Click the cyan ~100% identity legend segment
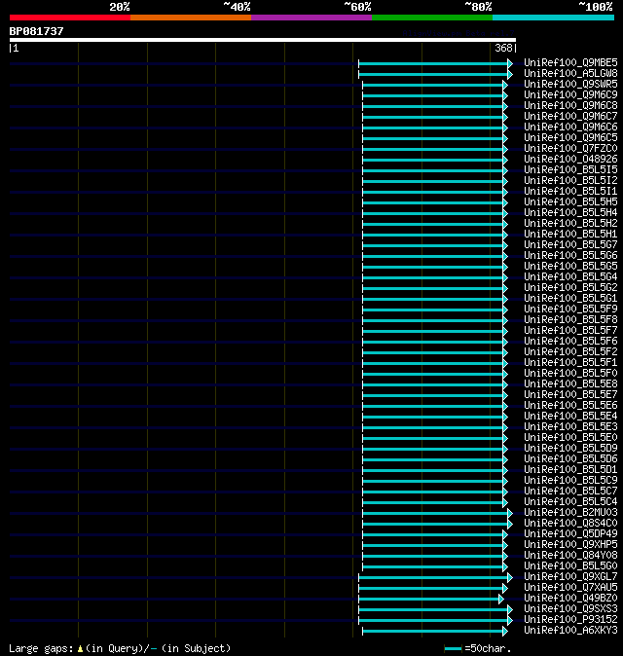Image resolution: width=623 pixels, height=656 pixels. pos(553,18)
